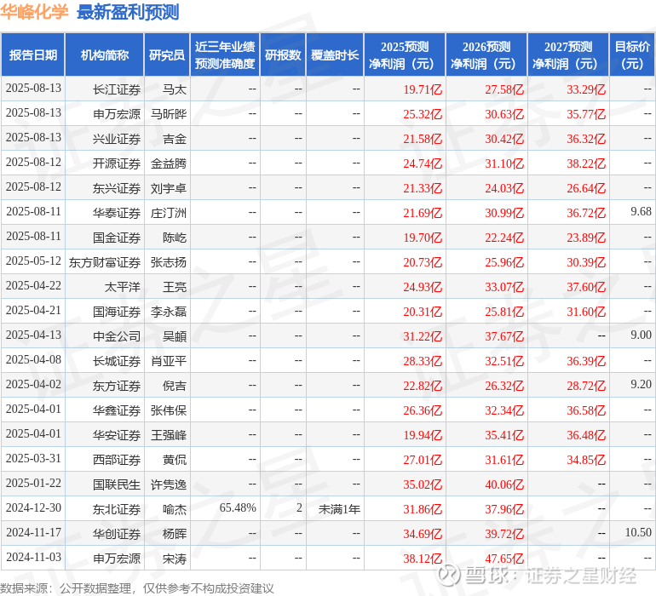This screenshot has height=596, width=656.
Task: Click the 47.65亿 profit forecast value
Action: click(504, 559)
